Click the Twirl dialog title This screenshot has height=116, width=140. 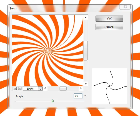(13, 8)
